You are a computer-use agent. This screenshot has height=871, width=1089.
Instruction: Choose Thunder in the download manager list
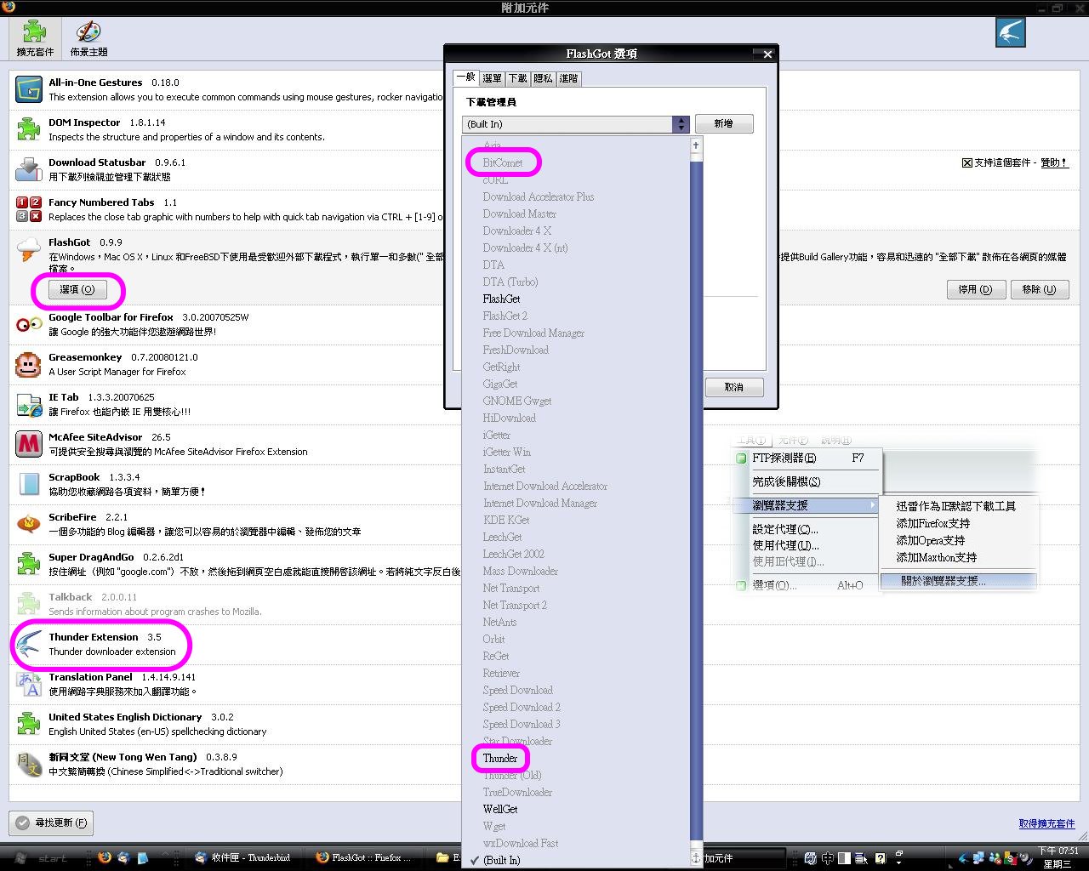click(x=500, y=758)
